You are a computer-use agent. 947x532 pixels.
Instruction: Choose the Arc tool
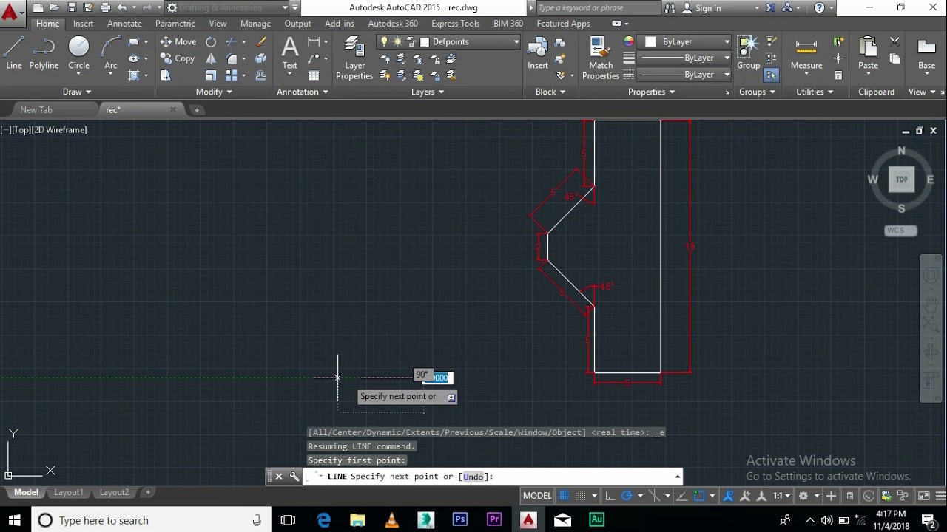coord(110,53)
